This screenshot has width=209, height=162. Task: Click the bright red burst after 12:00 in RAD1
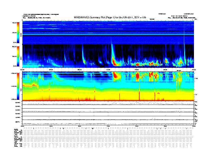[114, 62]
